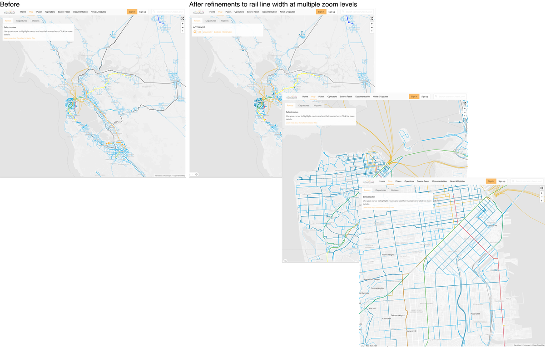The image size is (545, 347).
Task: Open the Source Feeds page from the navigation
Action: pos(423,181)
